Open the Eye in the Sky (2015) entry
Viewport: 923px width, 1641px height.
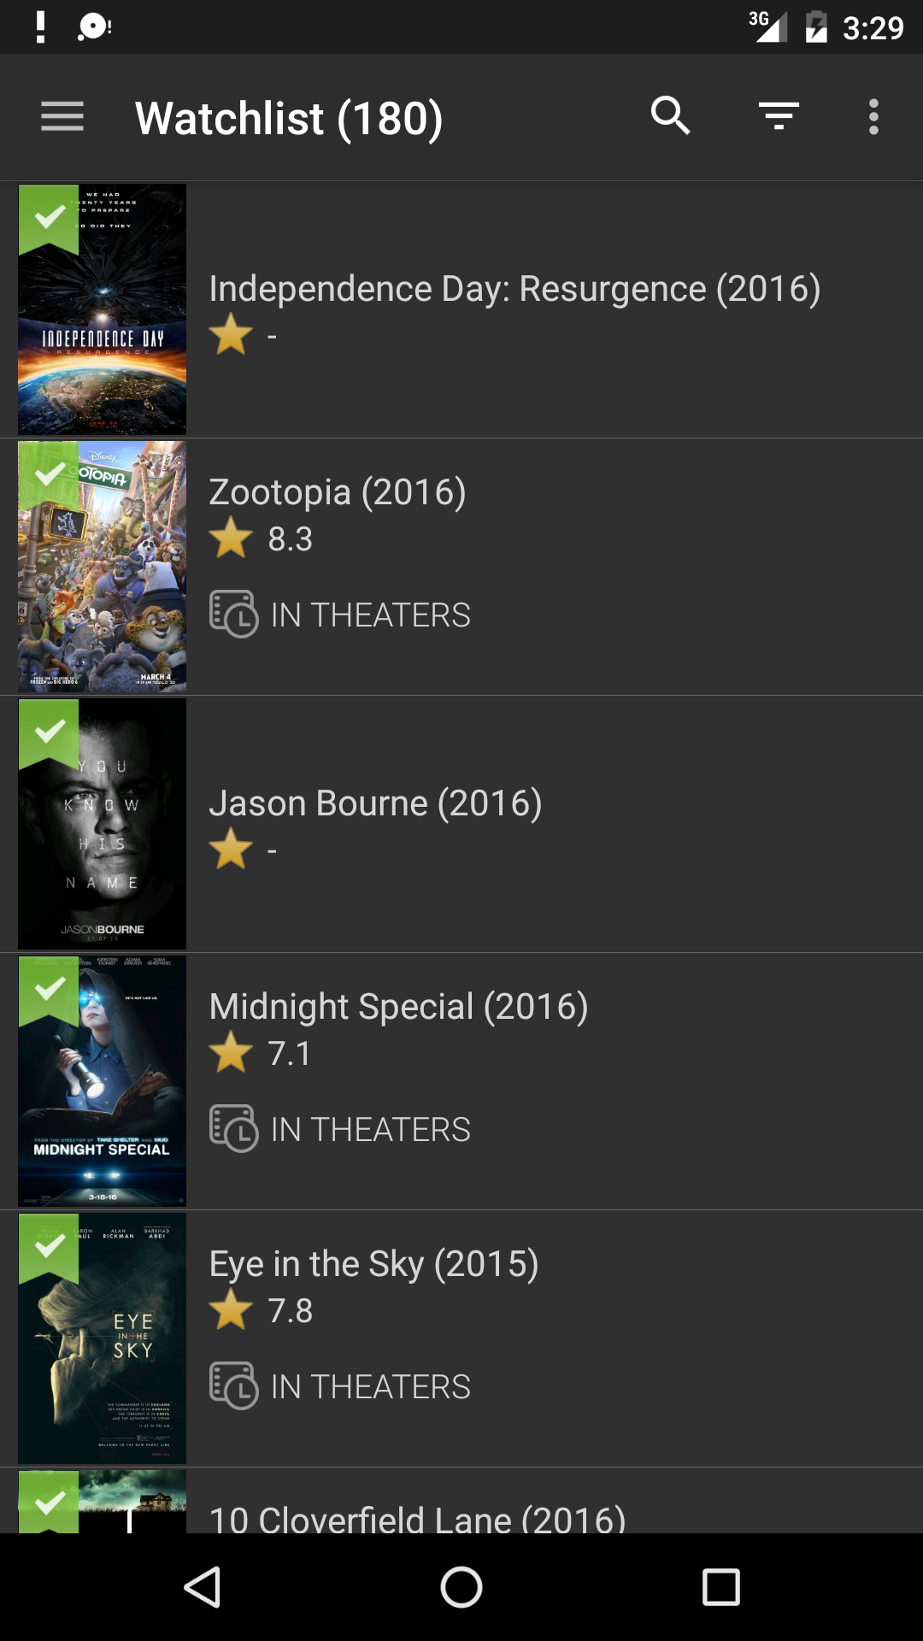373,1264
